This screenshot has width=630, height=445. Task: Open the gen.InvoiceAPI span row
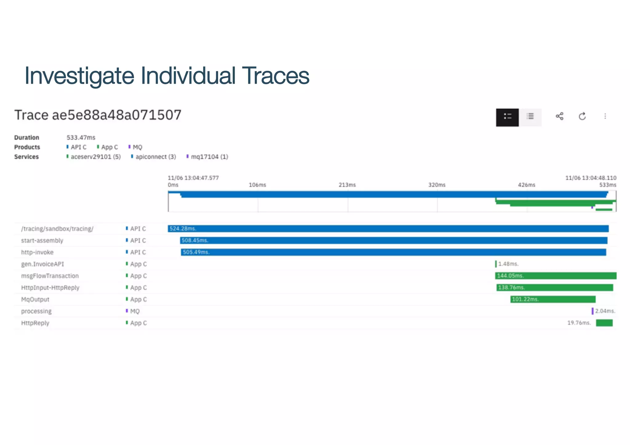pos(315,264)
